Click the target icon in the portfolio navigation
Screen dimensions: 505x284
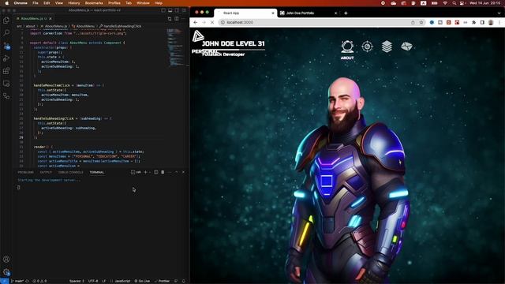click(x=367, y=47)
